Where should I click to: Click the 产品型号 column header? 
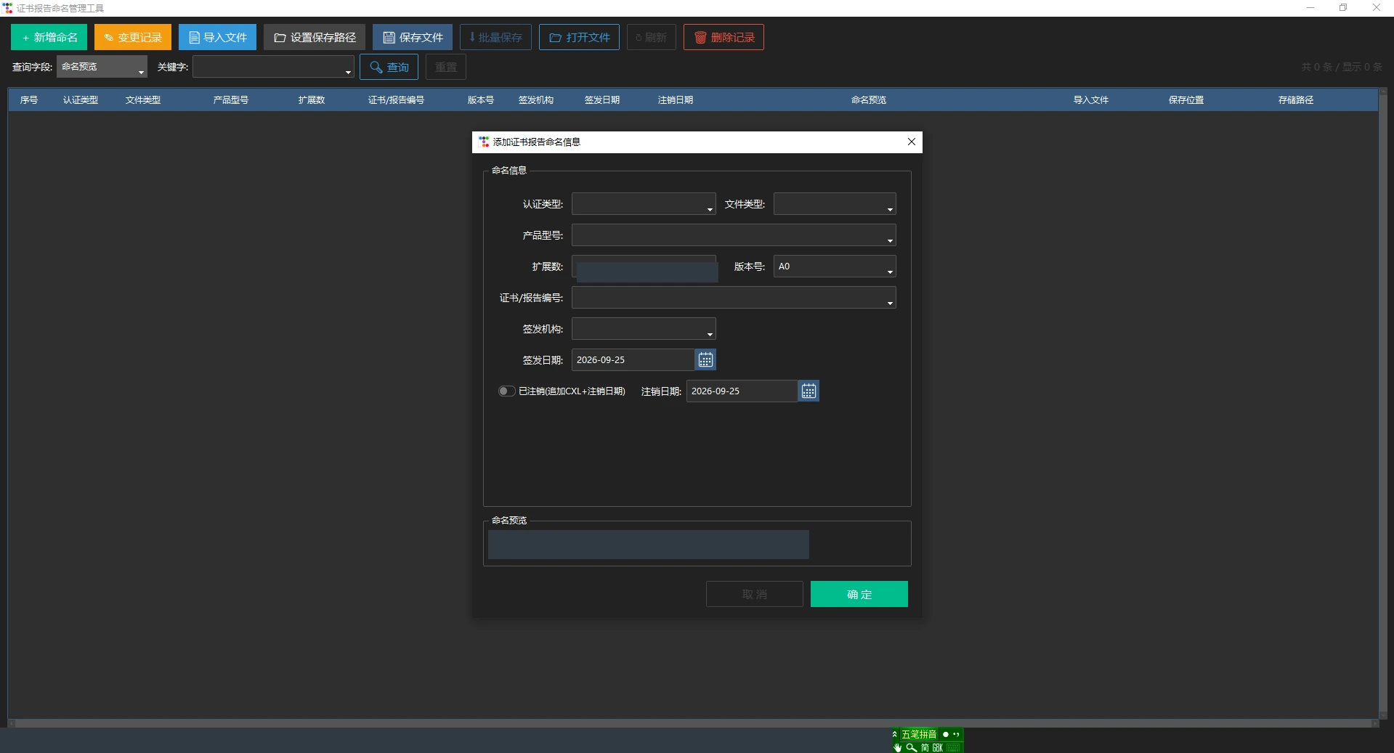(231, 99)
